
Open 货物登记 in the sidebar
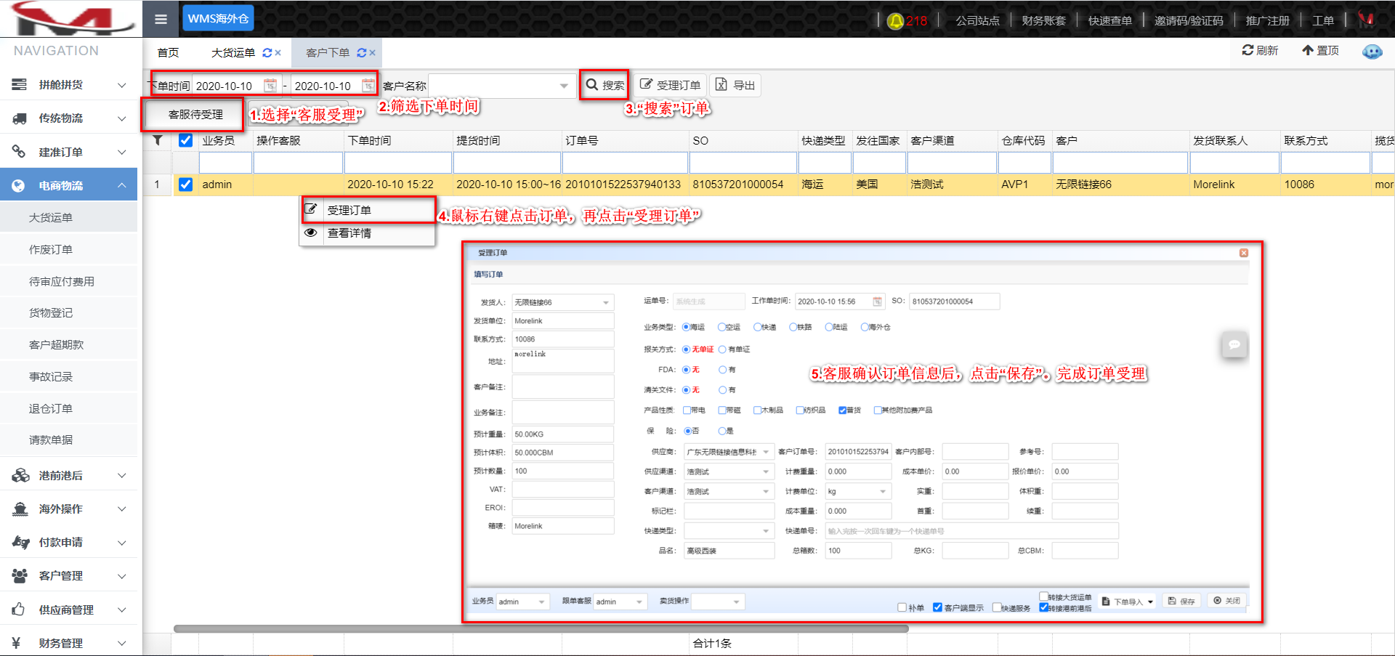(69, 313)
